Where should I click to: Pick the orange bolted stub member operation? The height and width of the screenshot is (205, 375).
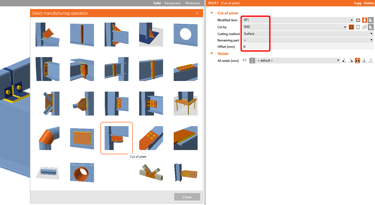tap(186, 173)
